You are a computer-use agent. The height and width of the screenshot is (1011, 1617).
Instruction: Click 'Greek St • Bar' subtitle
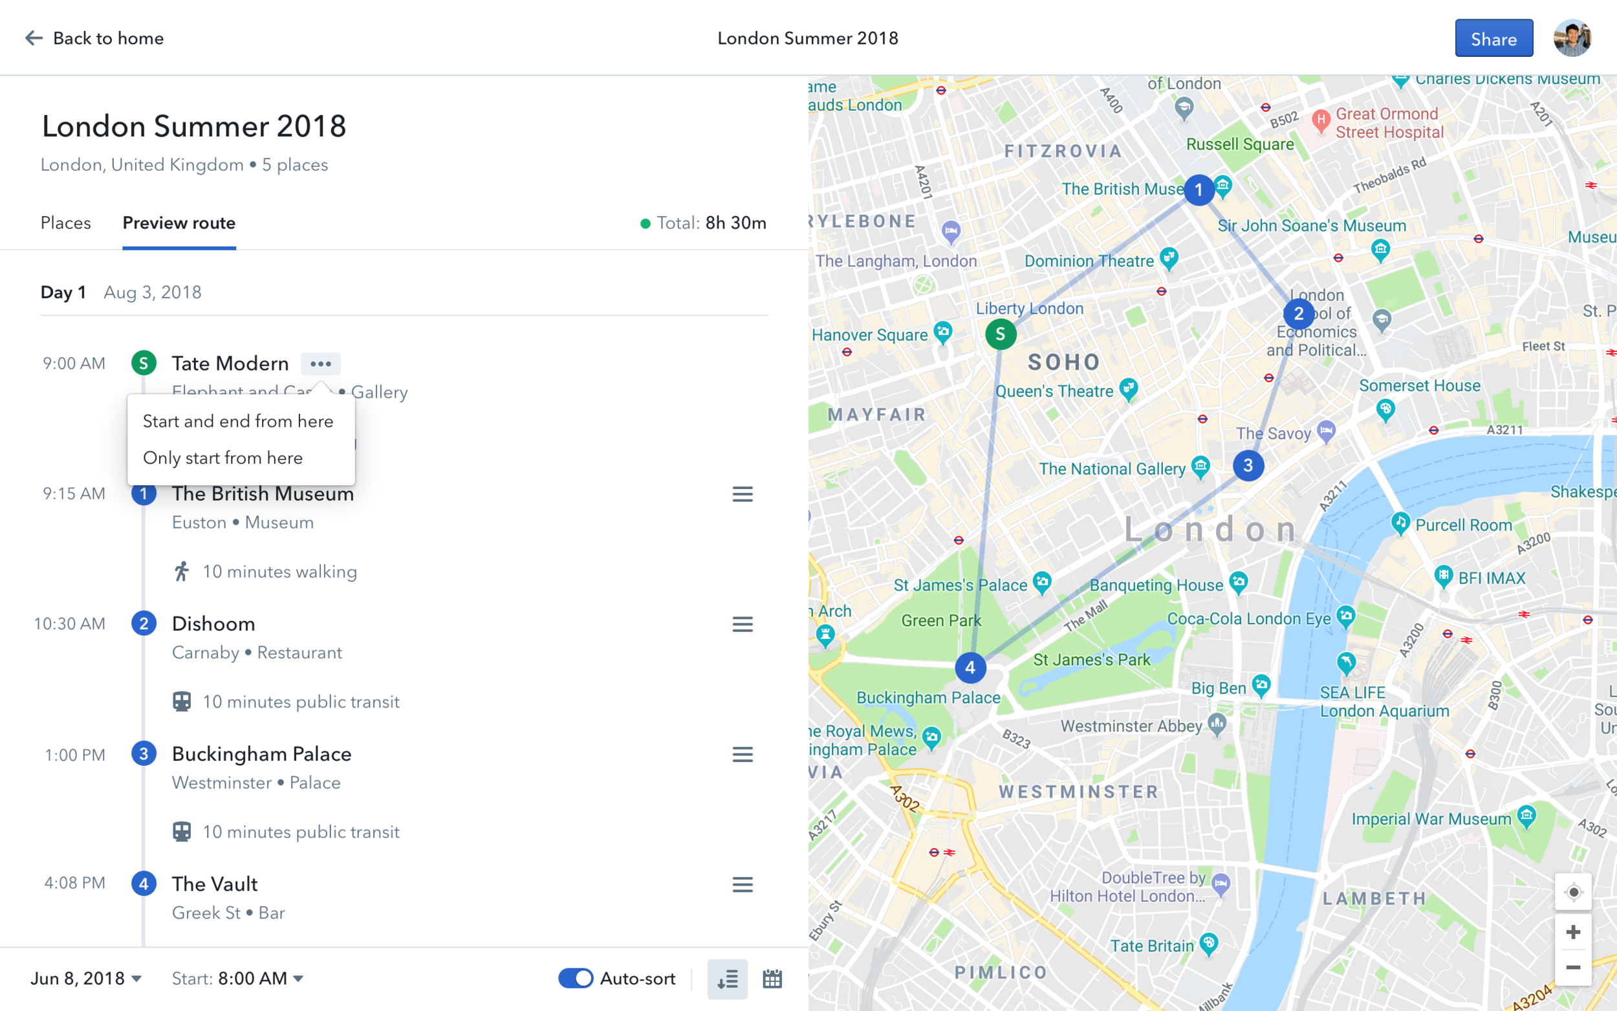coord(228,913)
